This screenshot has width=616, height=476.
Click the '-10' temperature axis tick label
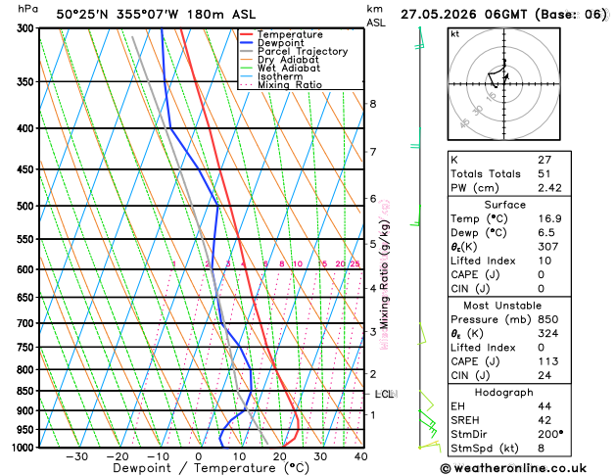pos(158,456)
